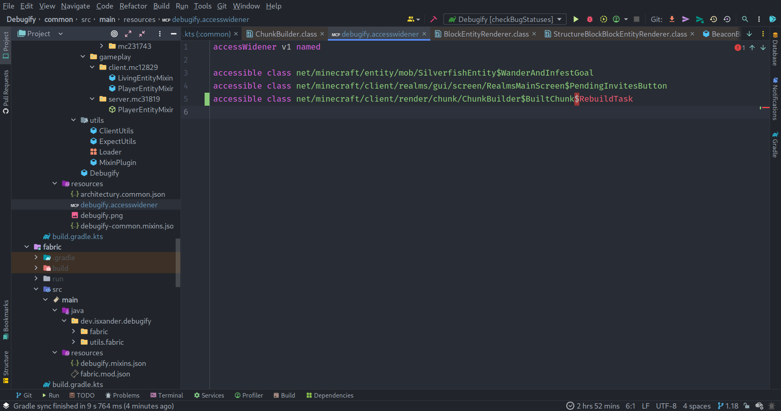This screenshot has width=781, height=411.
Task: Switch to the ChunkBuilder.class tab
Action: pyautogui.click(x=285, y=34)
